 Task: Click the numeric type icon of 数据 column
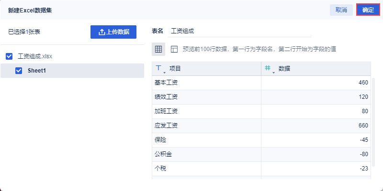tap(268, 68)
